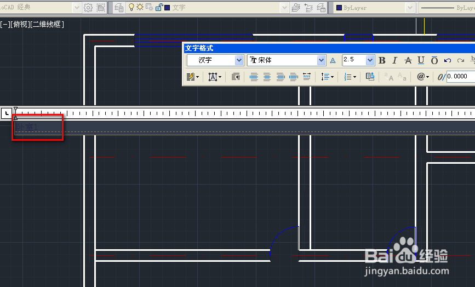Expand the ByLayer color dropdown

click(x=410, y=8)
